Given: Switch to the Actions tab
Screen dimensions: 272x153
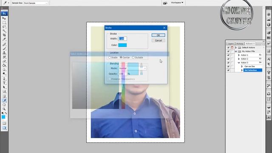Looking at the screenshot, I should click(250, 44).
